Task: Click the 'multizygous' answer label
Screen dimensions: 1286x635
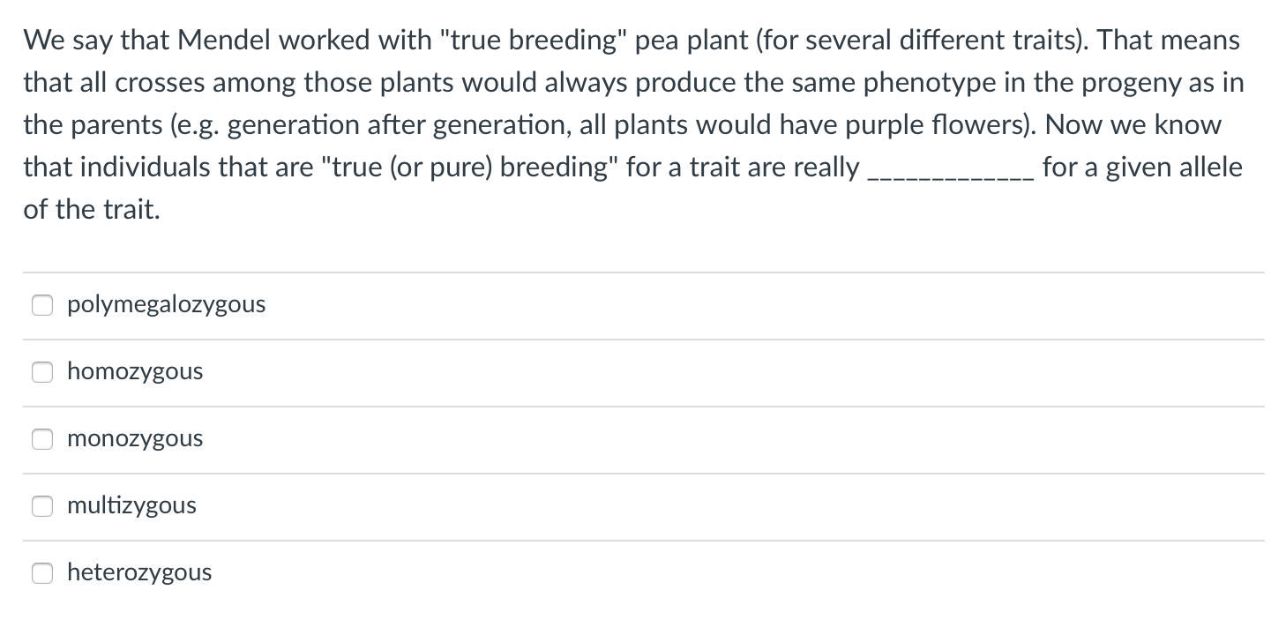Action: pyautogui.click(x=131, y=506)
